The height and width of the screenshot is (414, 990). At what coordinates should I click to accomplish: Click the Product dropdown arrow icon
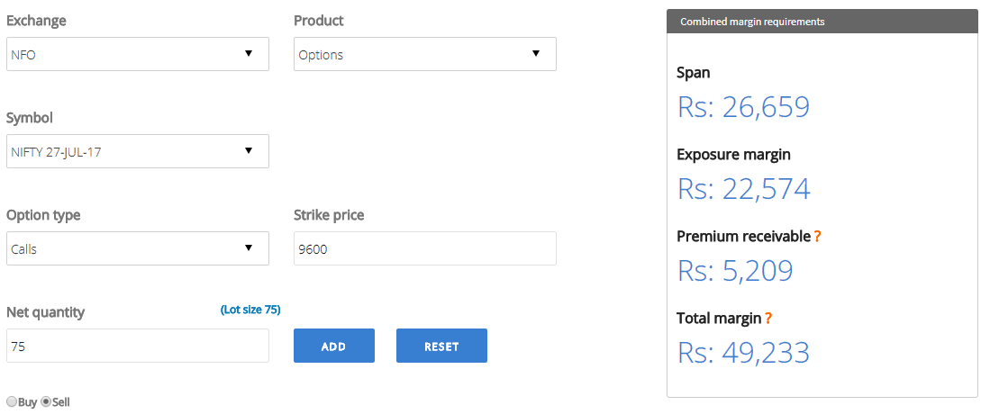pos(535,54)
